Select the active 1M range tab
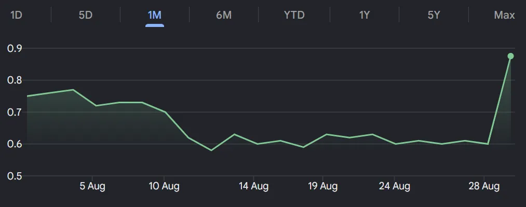526x207 pixels. [x=155, y=15]
